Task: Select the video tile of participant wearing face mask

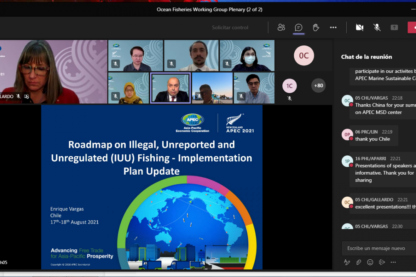Action: 247,56
